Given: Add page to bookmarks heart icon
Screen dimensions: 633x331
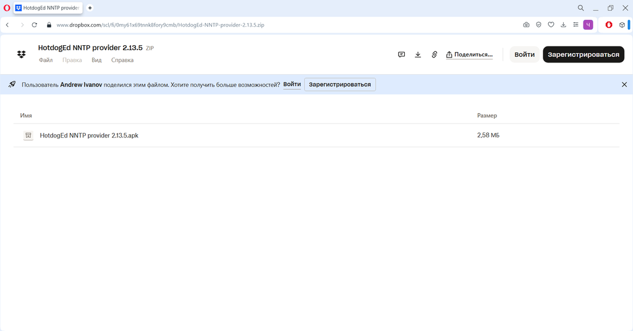Looking at the screenshot, I should click(551, 25).
